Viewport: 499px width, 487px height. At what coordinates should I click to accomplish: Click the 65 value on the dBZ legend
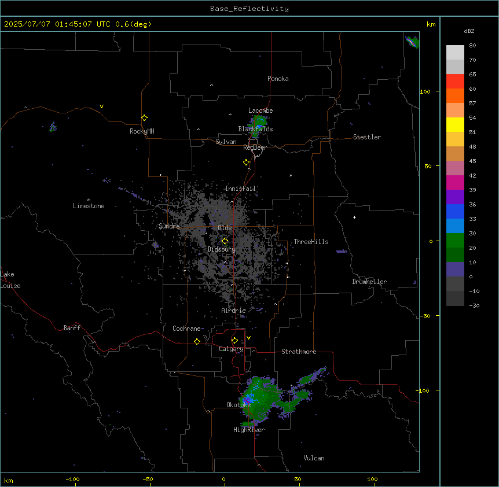(472, 74)
